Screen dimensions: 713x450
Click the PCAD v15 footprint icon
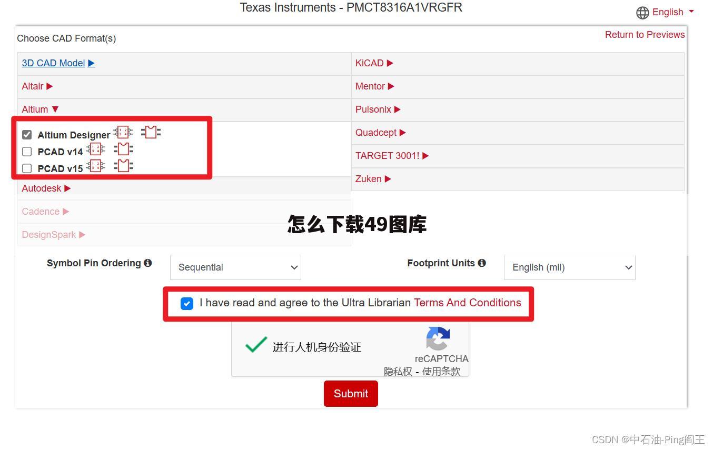123,166
